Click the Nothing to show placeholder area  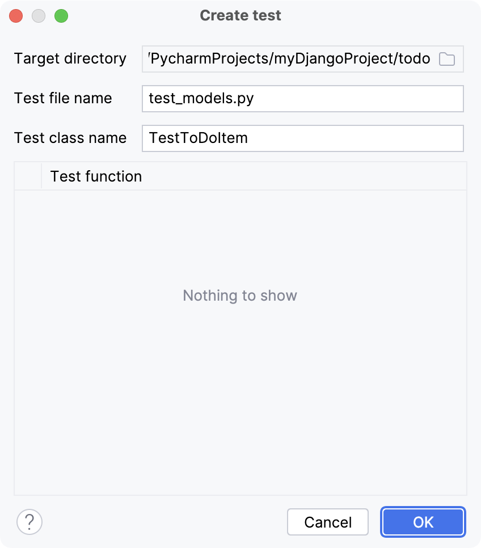[x=240, y=295]
